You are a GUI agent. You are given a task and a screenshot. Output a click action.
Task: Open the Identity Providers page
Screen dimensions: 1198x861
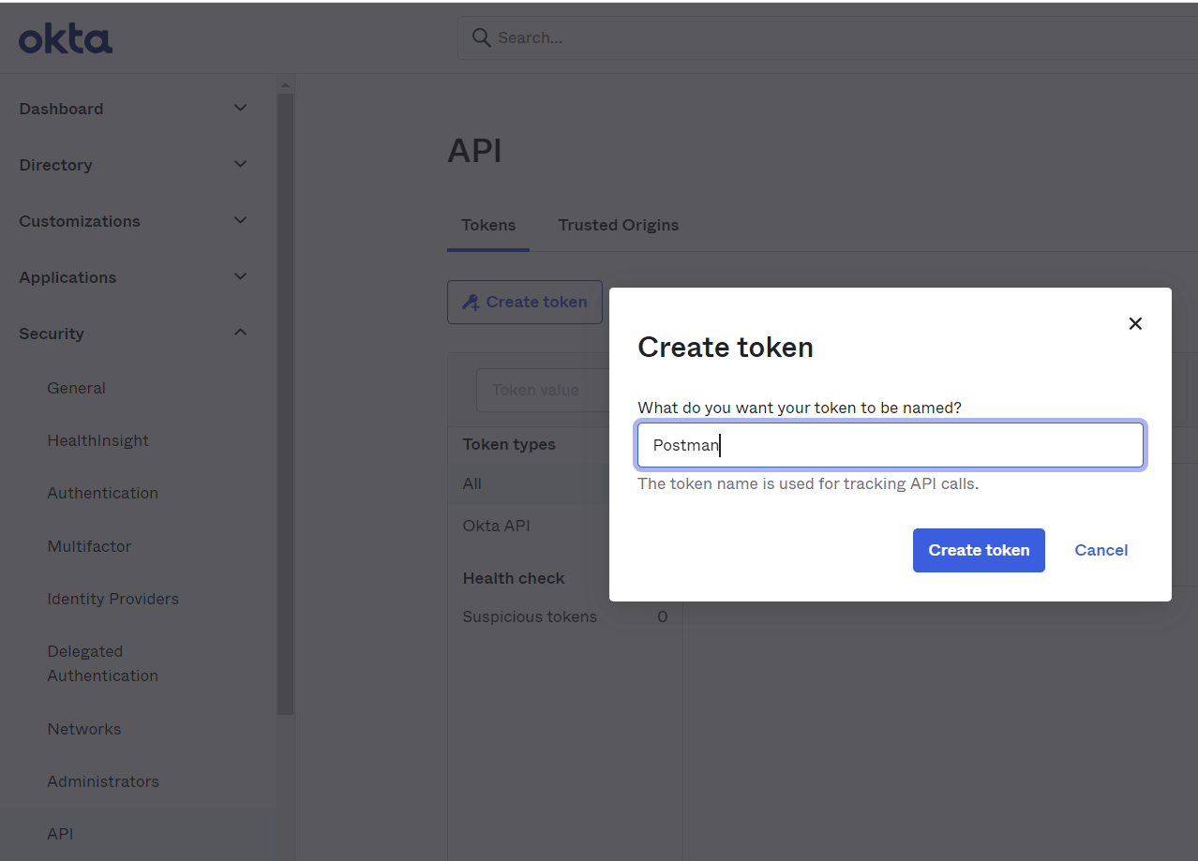[x=112, y=598]
